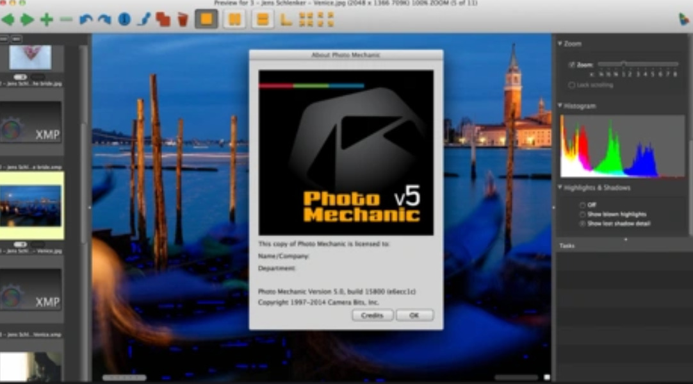Viewport: 693px width, 384px height.
Task: Toggle dark color-class pill under he bride.jpg
Action: tap(38, 77)
